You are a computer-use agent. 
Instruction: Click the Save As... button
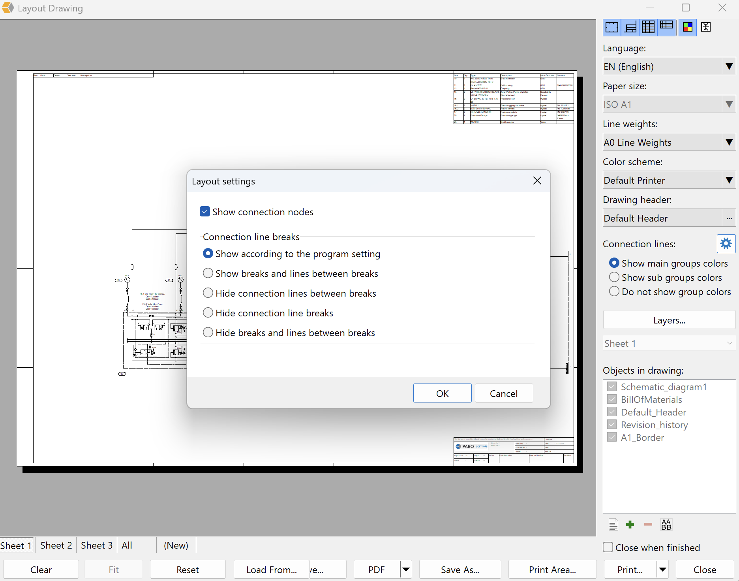click(460, 570)
